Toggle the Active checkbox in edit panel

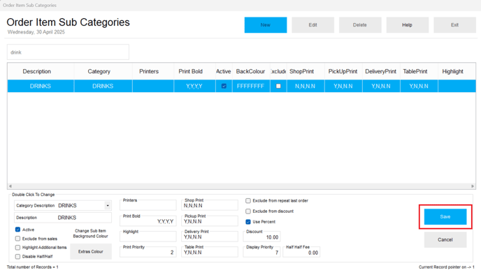coord(17,230)
